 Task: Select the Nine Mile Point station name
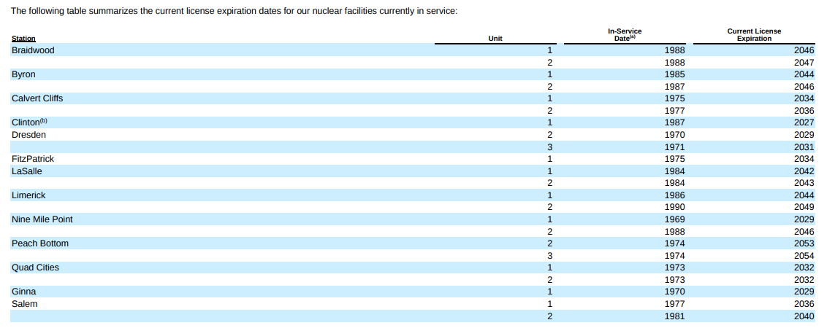pos(42,219)
